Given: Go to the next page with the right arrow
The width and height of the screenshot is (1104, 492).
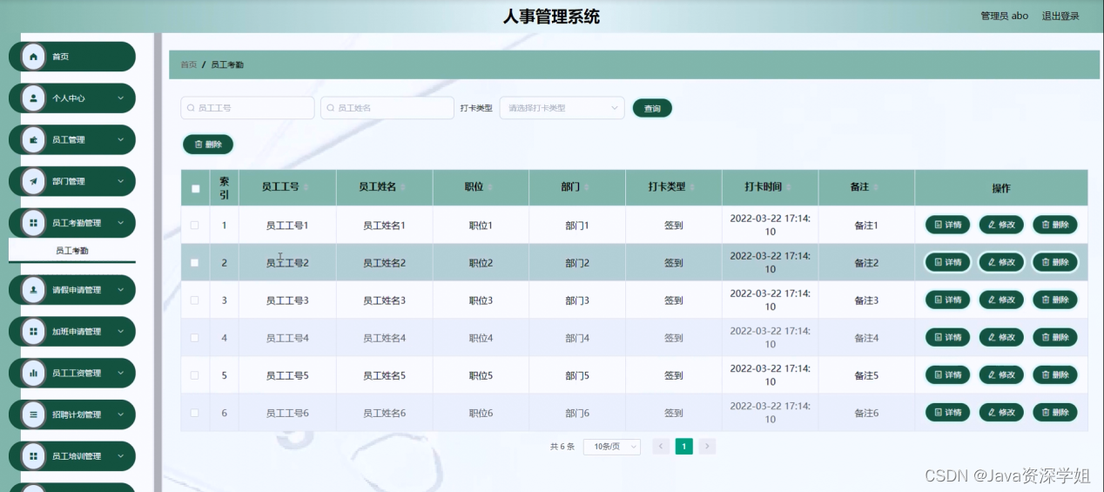Looking at the screenshot, I should pyautogui.click(x=707, y=447).
